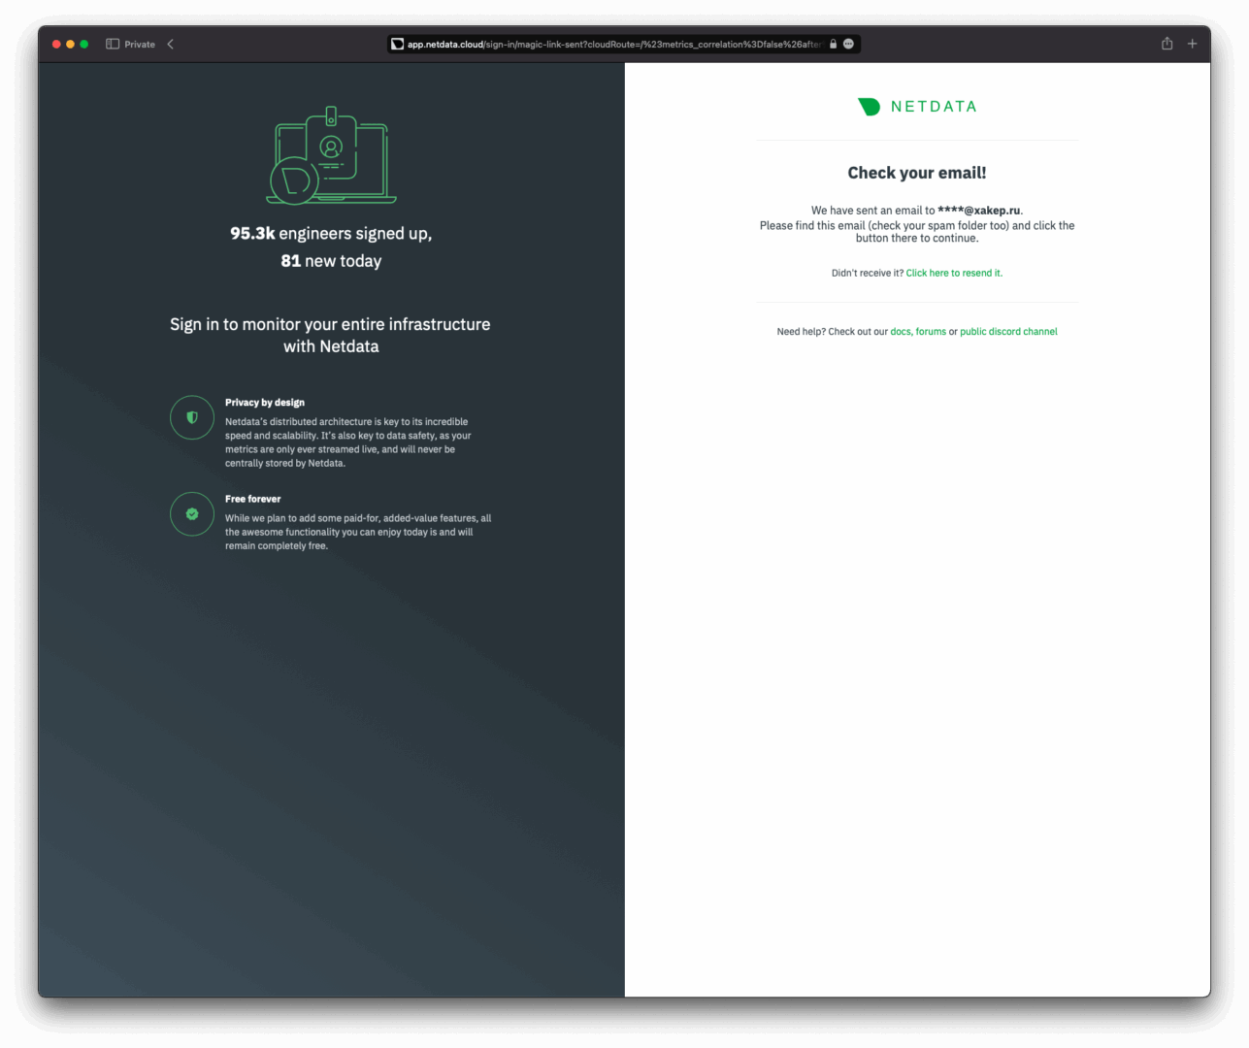
Task: Click the 'Didn't receive it?' text
Action: click(868, 274)
